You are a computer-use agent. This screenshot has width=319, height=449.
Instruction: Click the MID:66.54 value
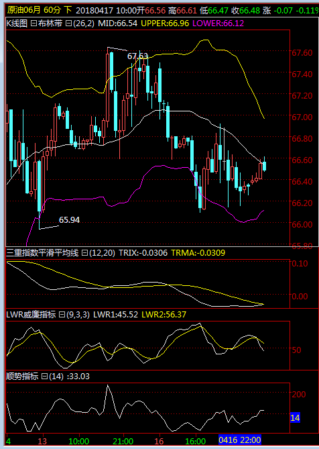pyautogui.click(x=117, y=23)
